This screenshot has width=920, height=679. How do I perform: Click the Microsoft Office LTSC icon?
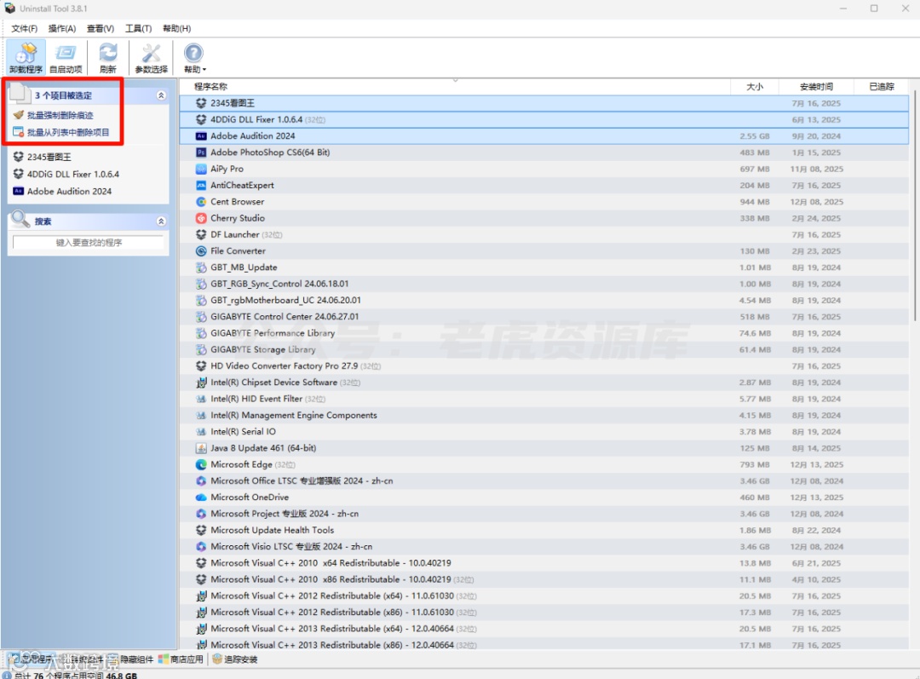[x=201, y=481]
